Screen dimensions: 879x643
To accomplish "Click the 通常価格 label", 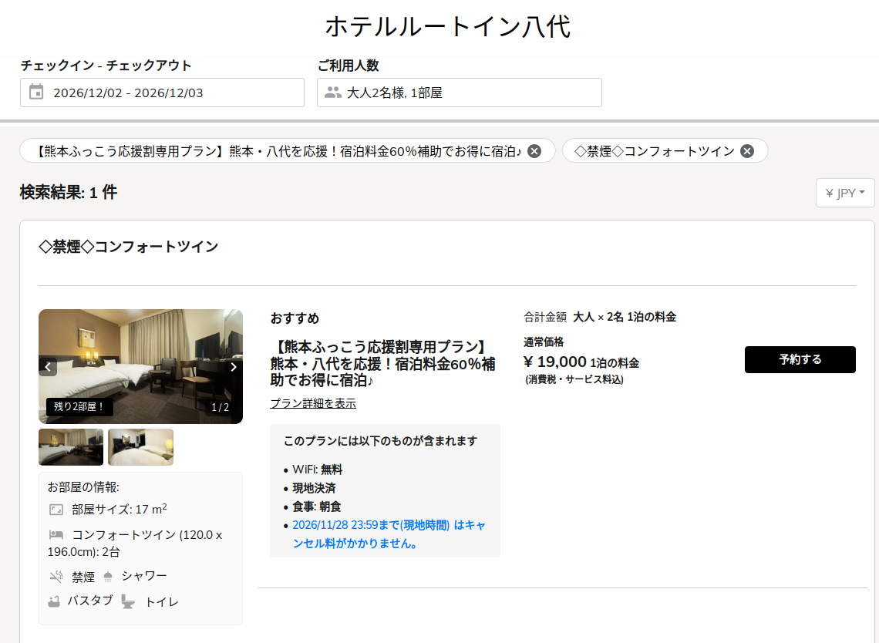I will pos(544,342).
